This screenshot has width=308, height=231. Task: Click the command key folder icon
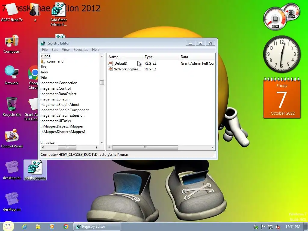pyautogui.click(x=43, y=61)
